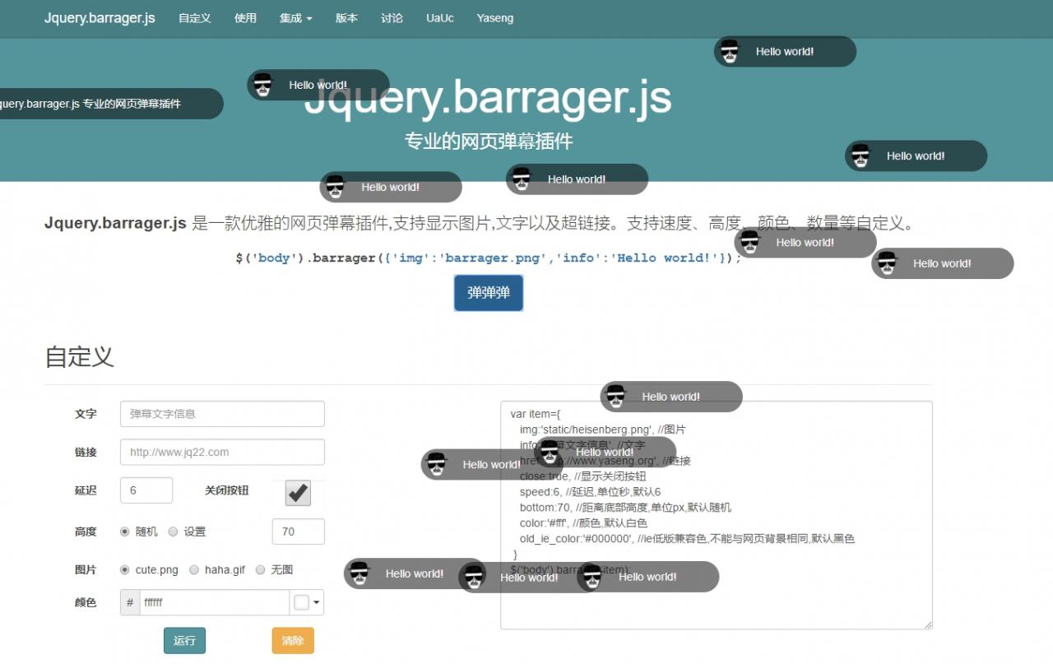The width and height of the screenshot is (1053, 664).
Task: Click the avatar on the bottom-right Hello world barrage
Action: point(591,577)
